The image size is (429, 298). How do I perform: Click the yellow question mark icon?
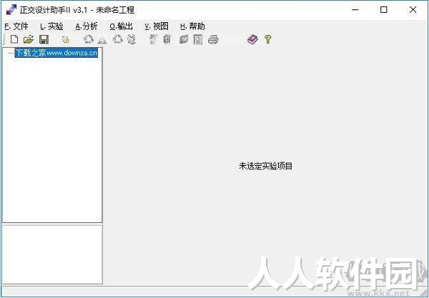pos(268,39)
